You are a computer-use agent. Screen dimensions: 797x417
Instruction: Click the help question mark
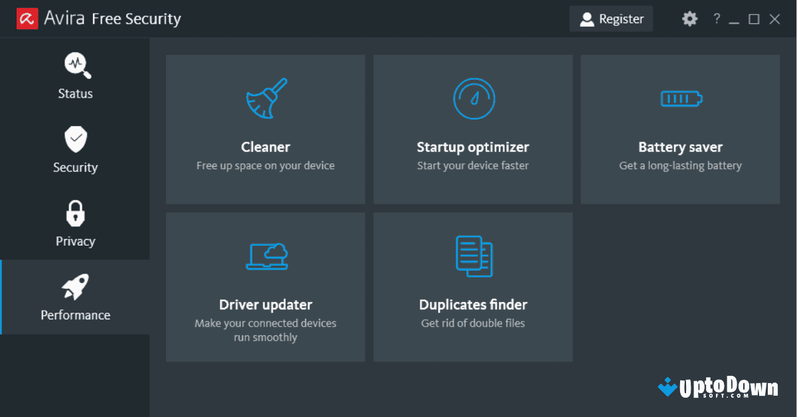click(x=717, y=19)
